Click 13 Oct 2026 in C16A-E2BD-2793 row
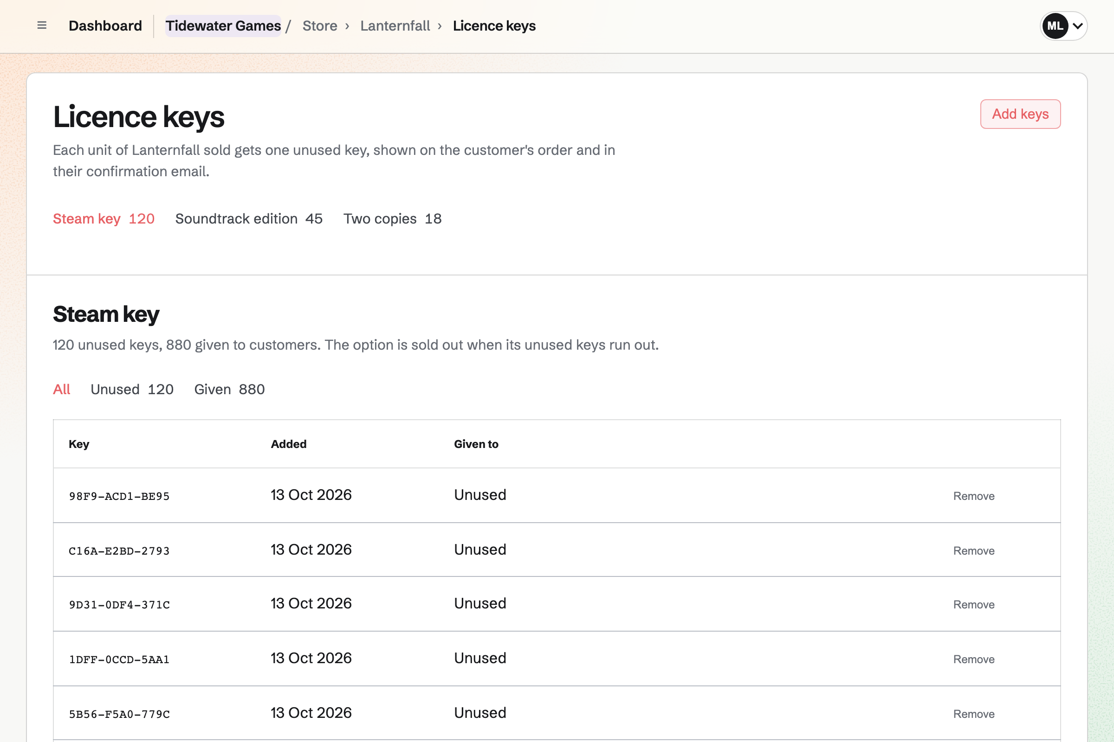Viewport: 1114px width, 742px height. [311, 550]
